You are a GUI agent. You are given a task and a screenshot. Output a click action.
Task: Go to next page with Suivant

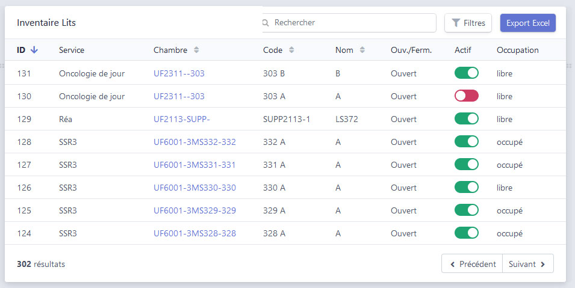(x=527, y=264)
